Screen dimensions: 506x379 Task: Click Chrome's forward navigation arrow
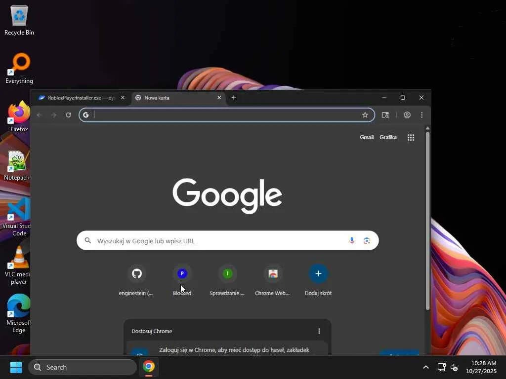pos(54,115)
